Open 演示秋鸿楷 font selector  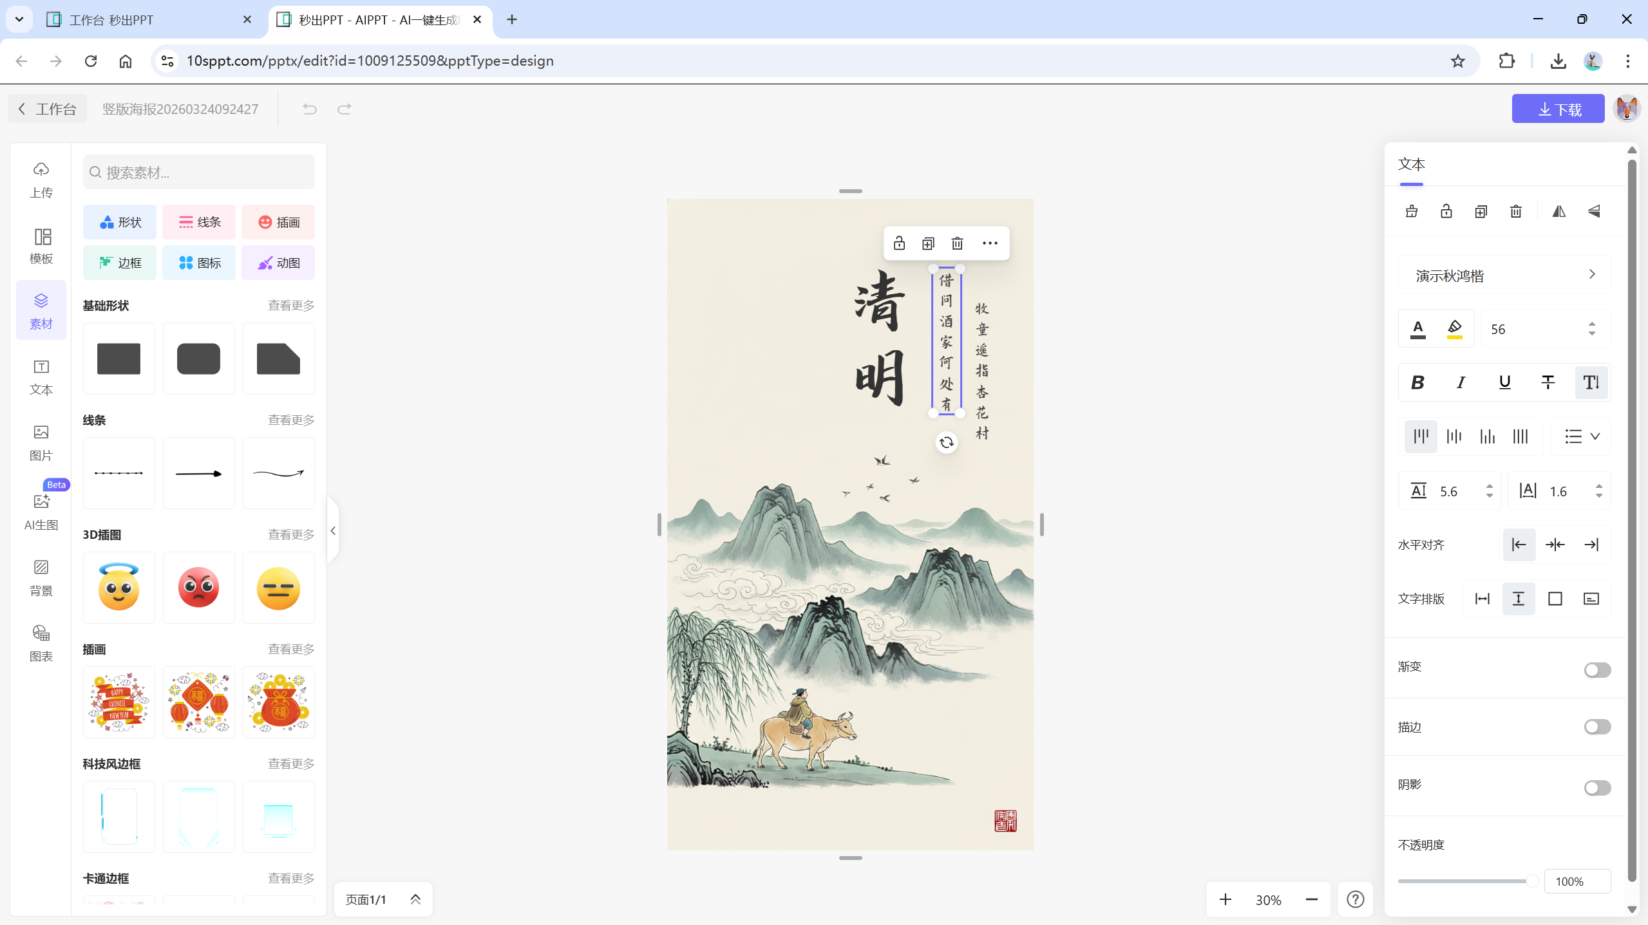pos(1504,276)
